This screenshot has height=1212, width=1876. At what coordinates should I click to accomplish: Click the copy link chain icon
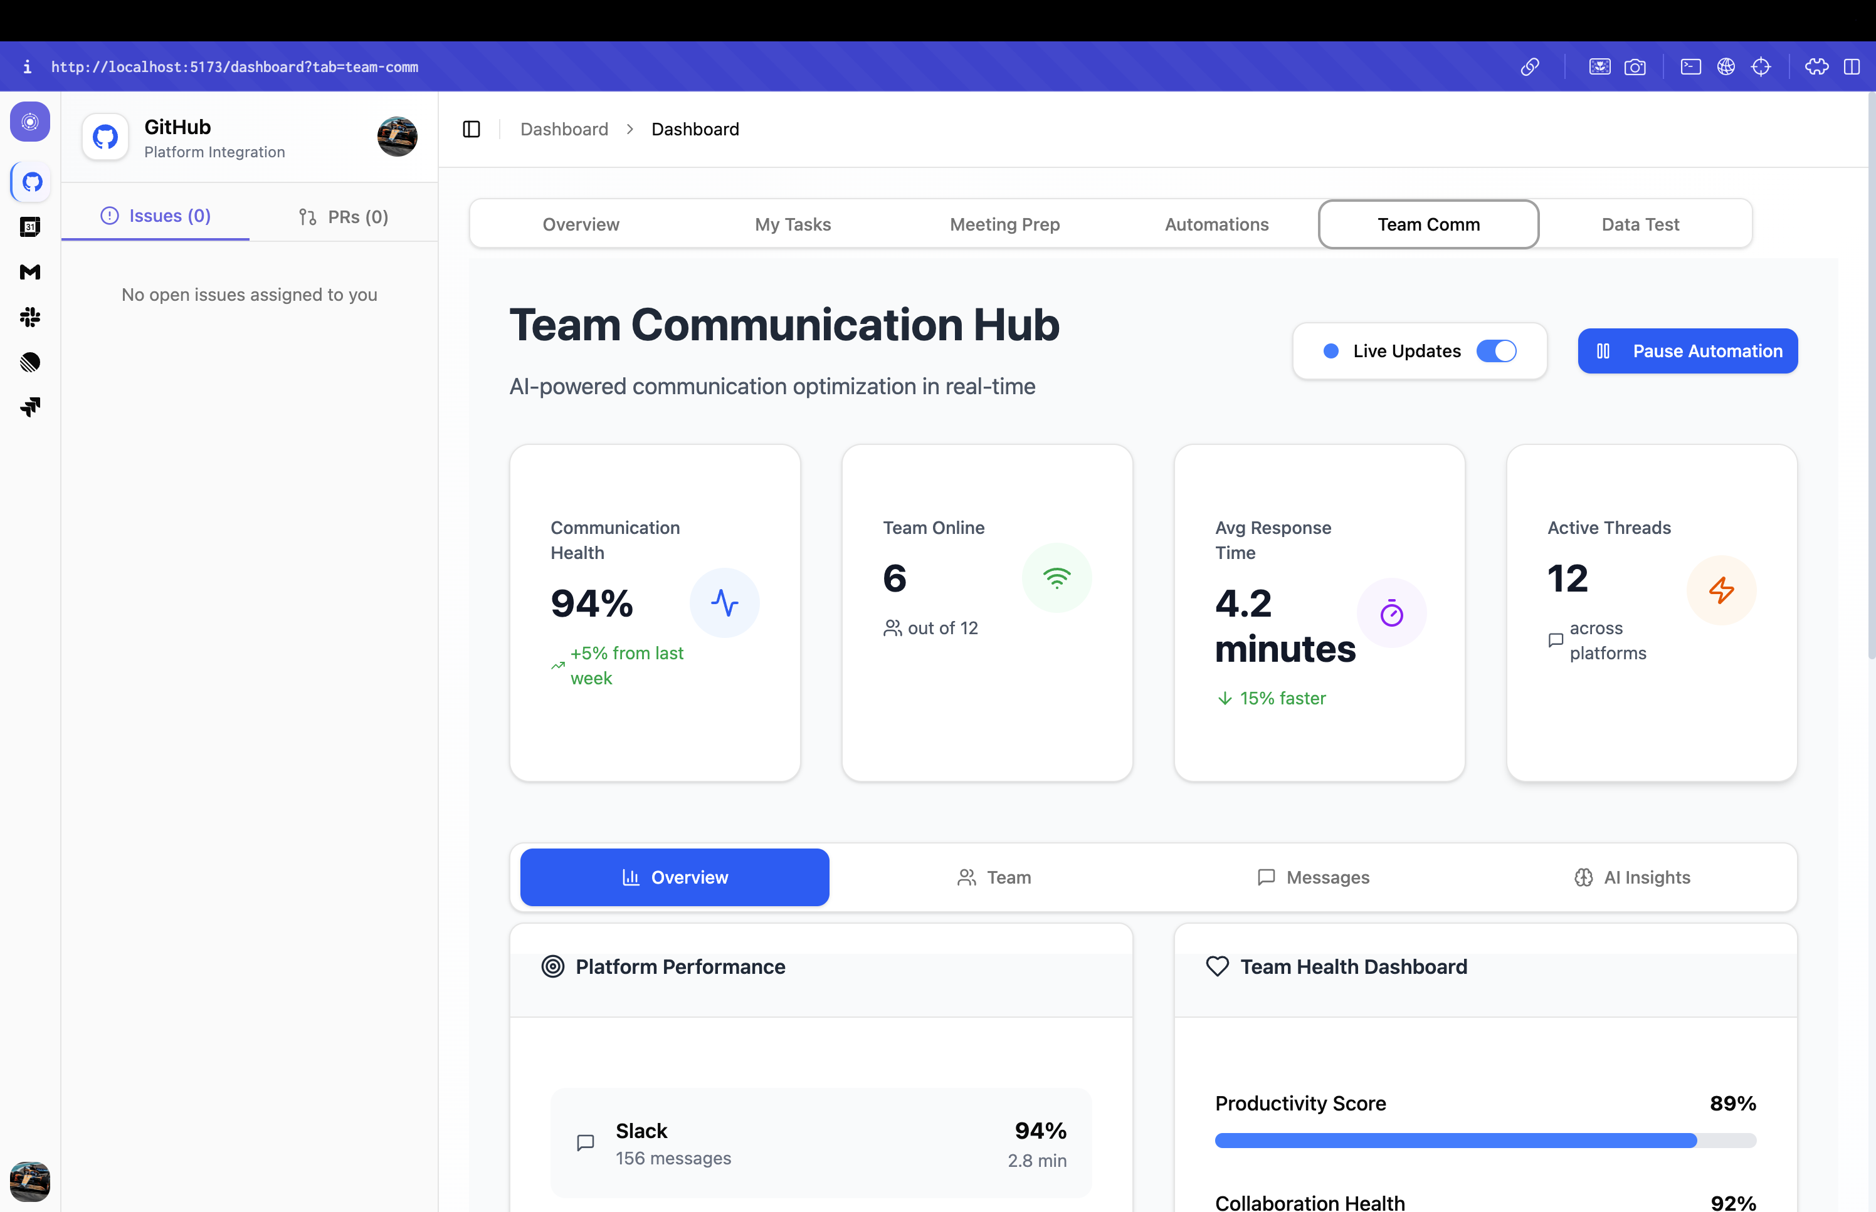point(1530,67)
